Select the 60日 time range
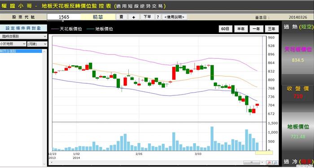This screenshot has width=314, height=168. (x=225, y=29)
